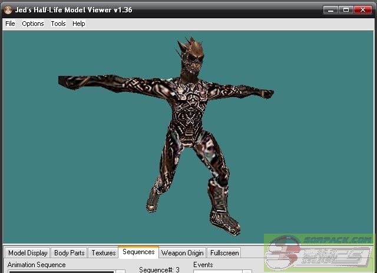Switch to the Weapon Origin tab
The image size is (377, 273).
click(182, 253)
